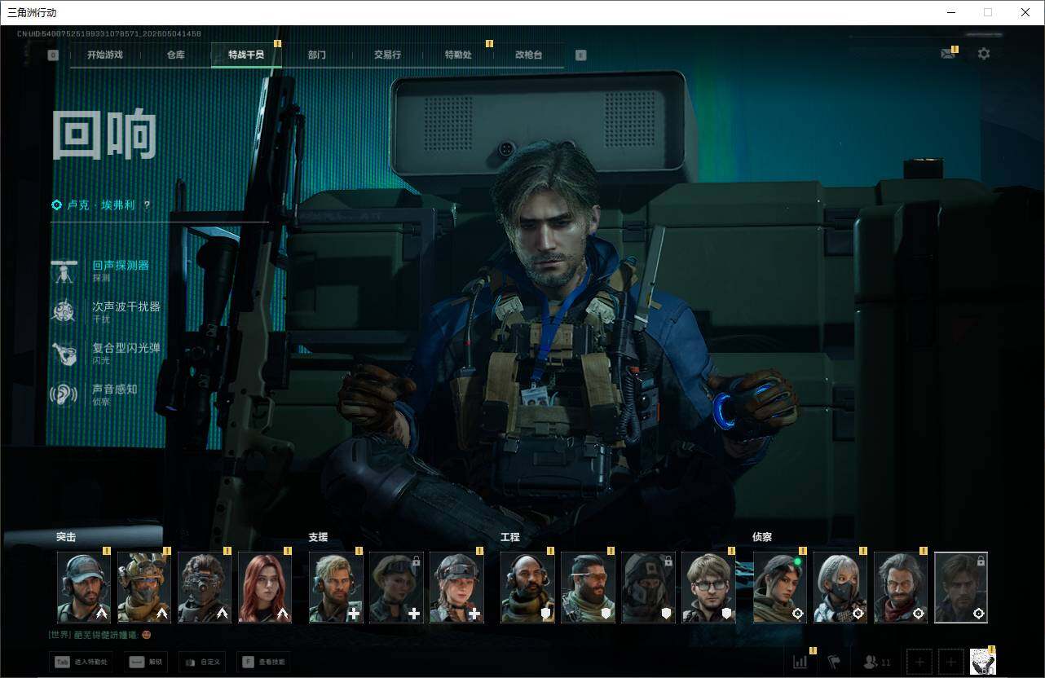This screenshot has height=678, width=1045.
Task: Open the bar chart statistics icon
Action: click(x=800, y=662)
